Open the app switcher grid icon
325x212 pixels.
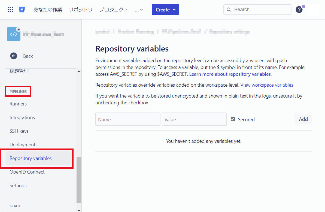click(10, 9)
